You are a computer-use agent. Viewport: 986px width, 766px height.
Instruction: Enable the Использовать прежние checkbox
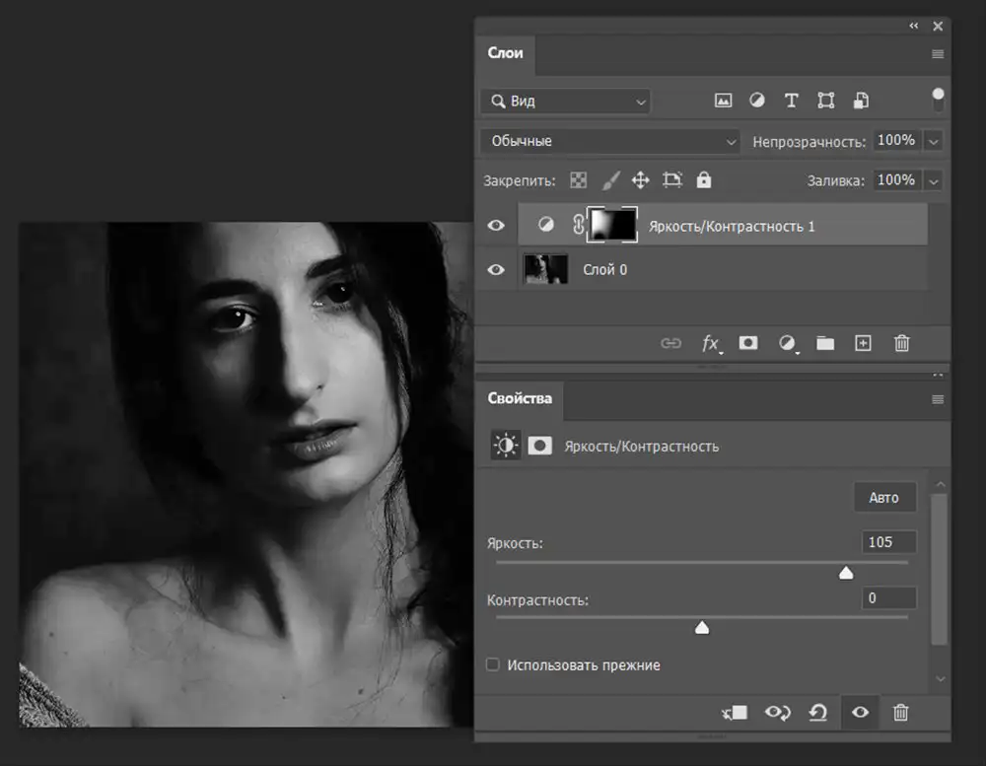tap(492, 664)
